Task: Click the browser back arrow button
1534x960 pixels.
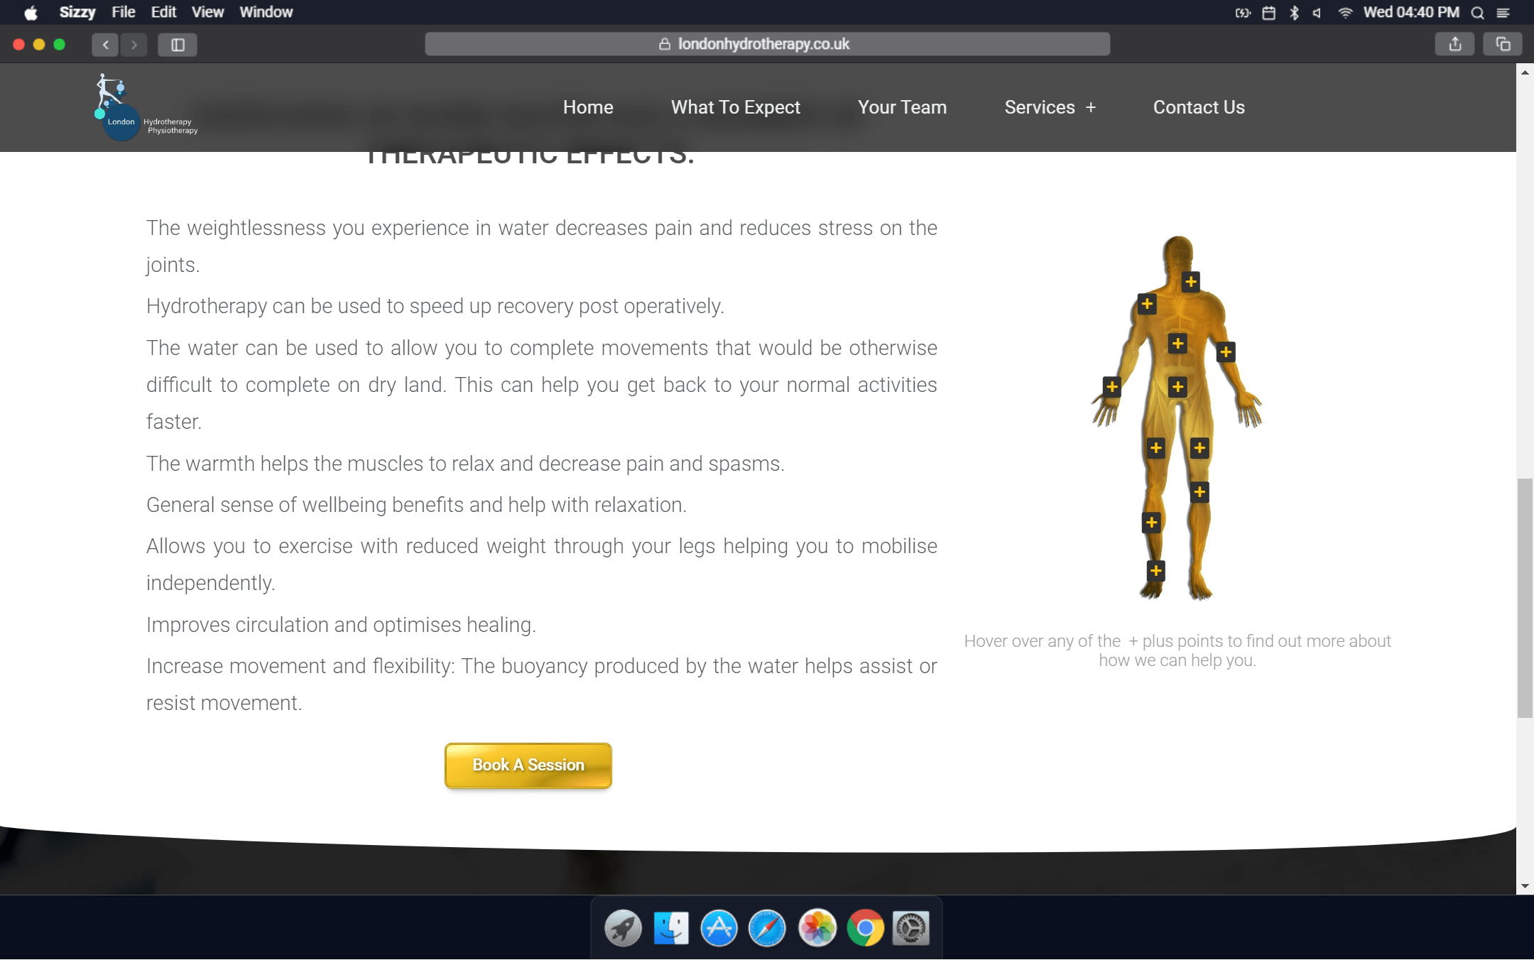Action: (x=105, y=45)
